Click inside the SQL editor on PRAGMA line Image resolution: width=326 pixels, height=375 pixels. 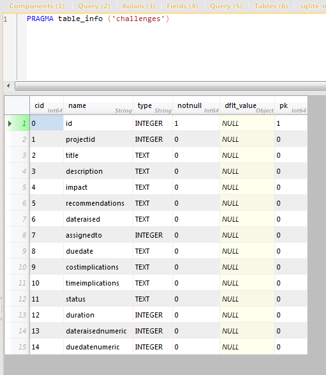coord(98,19)
